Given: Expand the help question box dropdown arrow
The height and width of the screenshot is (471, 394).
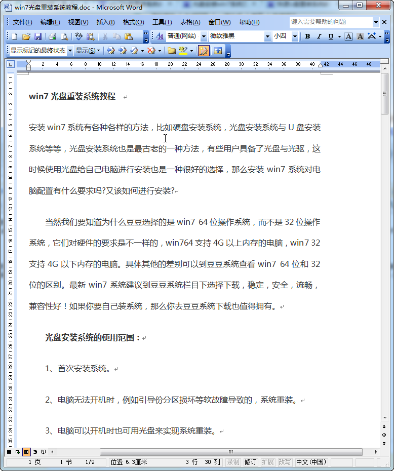Looking at the screenshot, I should click(376, 22).
